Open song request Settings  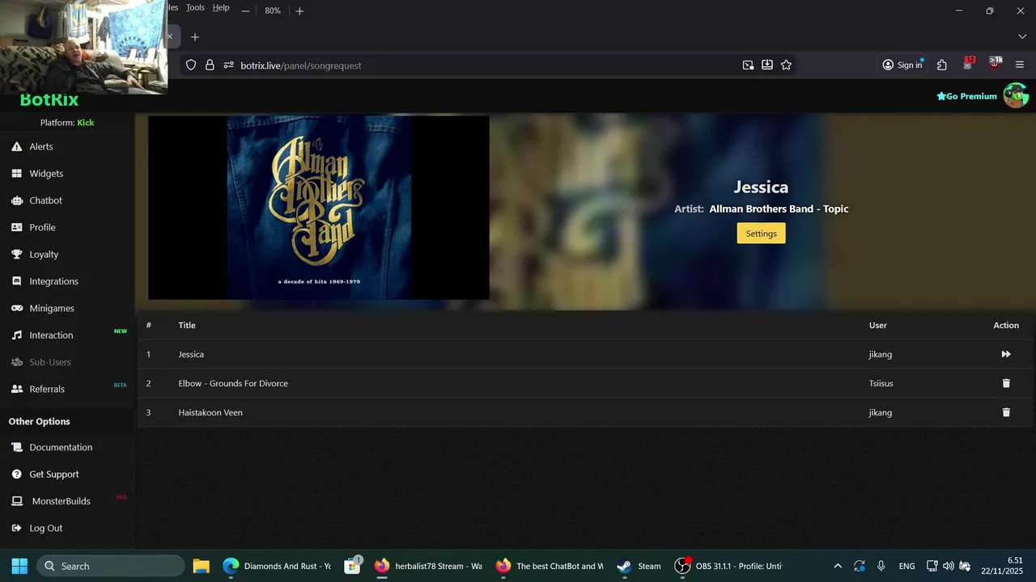[x=761, y=234]
